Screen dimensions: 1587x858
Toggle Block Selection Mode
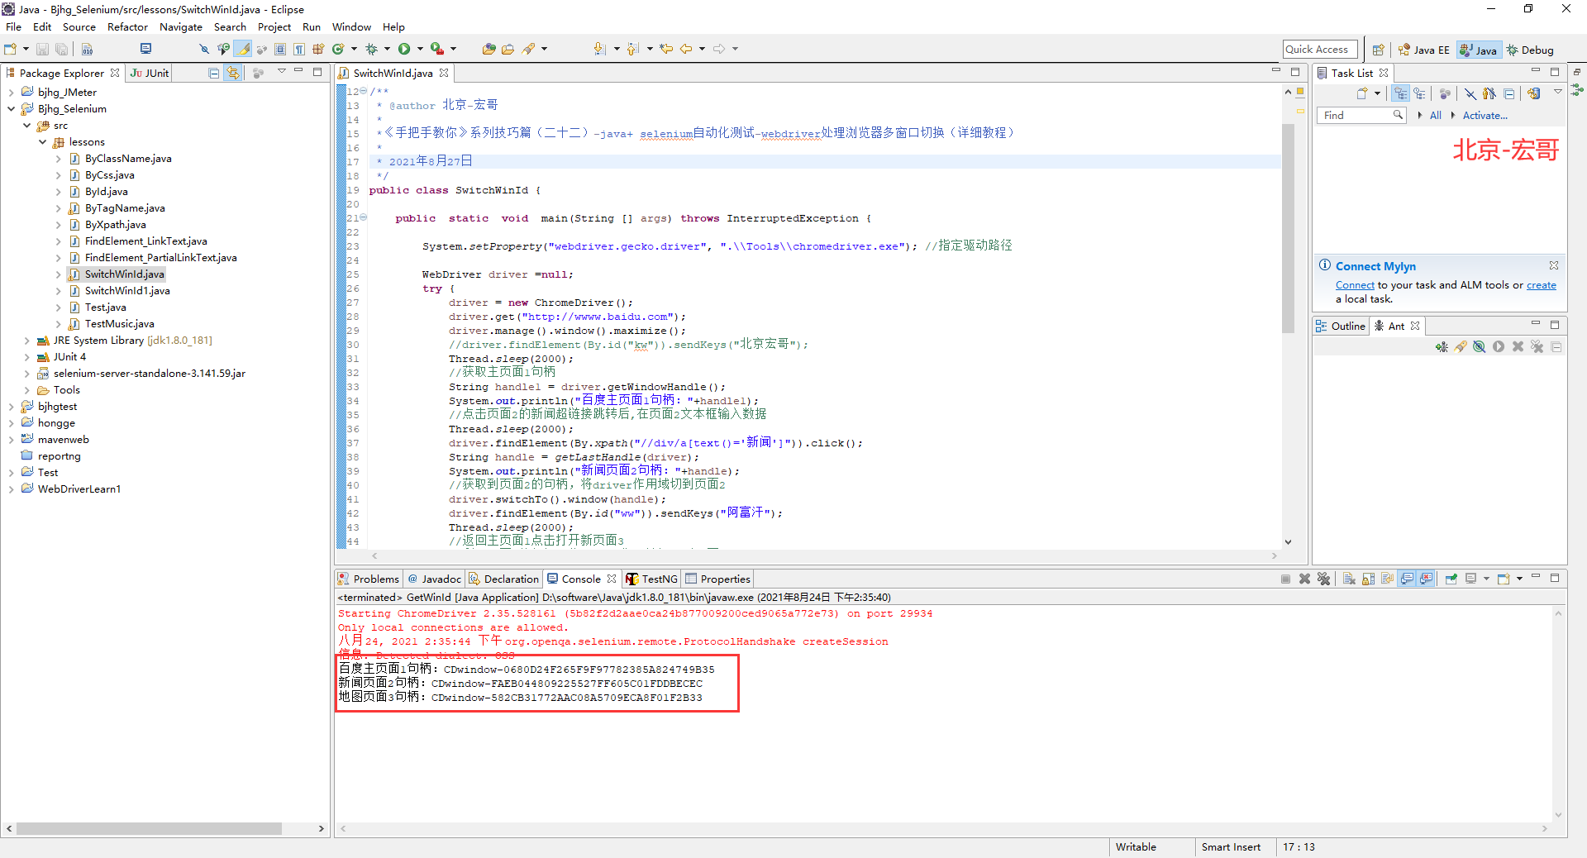pyautogui.click(x=280, y=49)
